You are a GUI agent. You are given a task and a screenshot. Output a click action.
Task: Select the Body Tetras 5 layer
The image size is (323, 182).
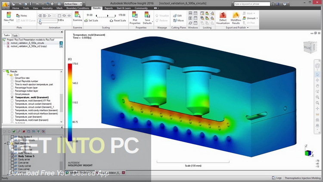26,156
